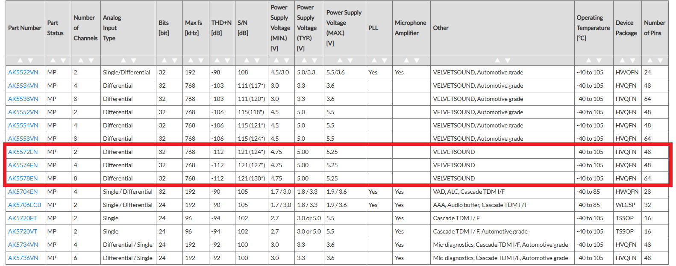676x266 pixels.
Task: Sort Number of Channels descending
Action: click(x=91, y=60)
